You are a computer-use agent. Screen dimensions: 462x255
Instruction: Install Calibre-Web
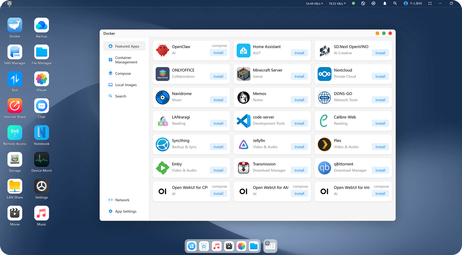(380, 123)
